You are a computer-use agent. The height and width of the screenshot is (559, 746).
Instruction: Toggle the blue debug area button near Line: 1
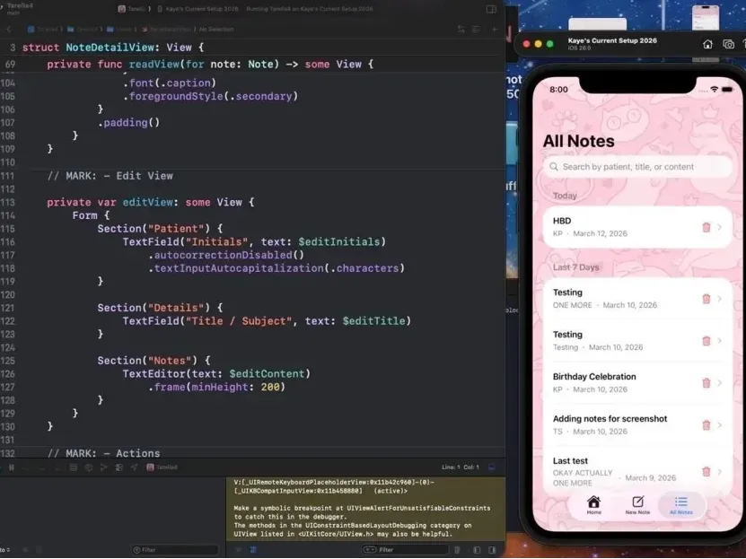[491, 467]
